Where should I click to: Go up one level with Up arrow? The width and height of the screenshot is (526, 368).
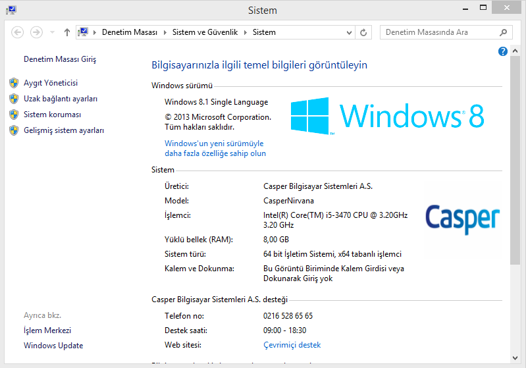tap(67, 32)
